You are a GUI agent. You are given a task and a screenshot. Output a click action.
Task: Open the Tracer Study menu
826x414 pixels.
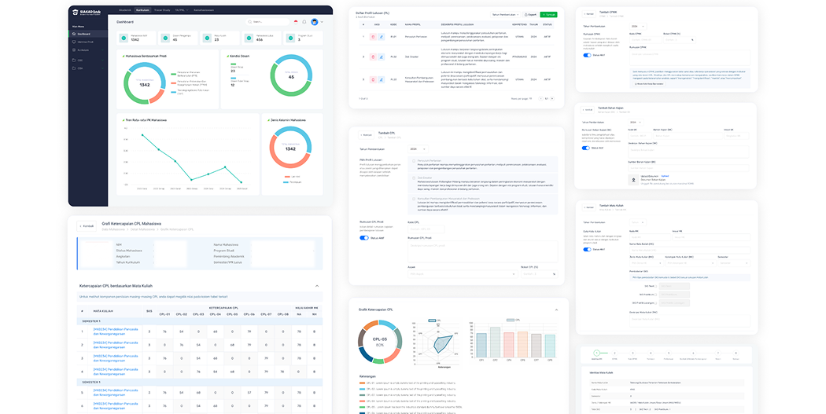tap(162, 10)
